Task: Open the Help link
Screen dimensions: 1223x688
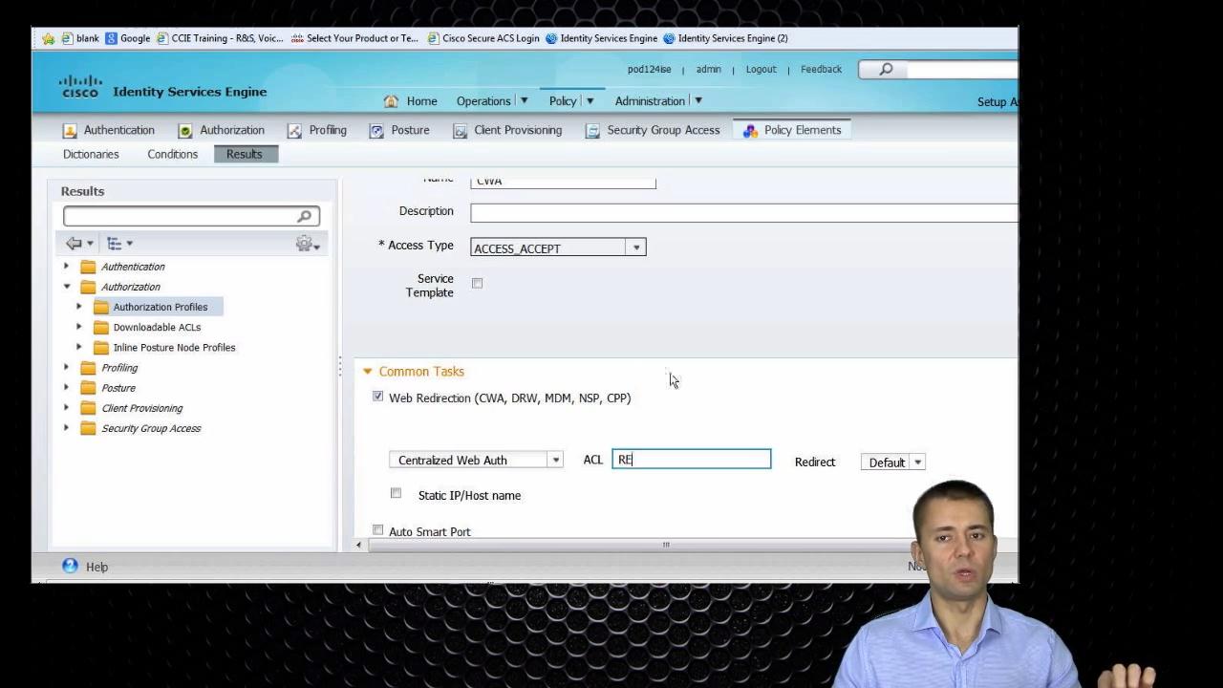Action: pos(97,567)
